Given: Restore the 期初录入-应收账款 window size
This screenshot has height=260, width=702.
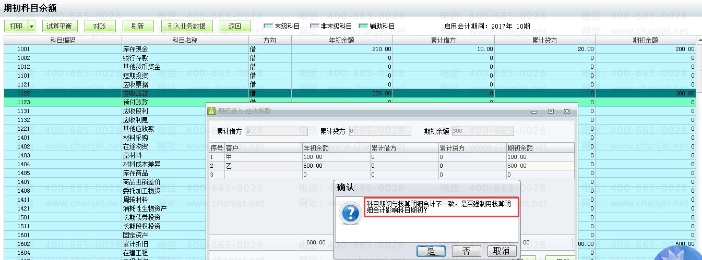Looking at the screenshot, I should [551, 112].
